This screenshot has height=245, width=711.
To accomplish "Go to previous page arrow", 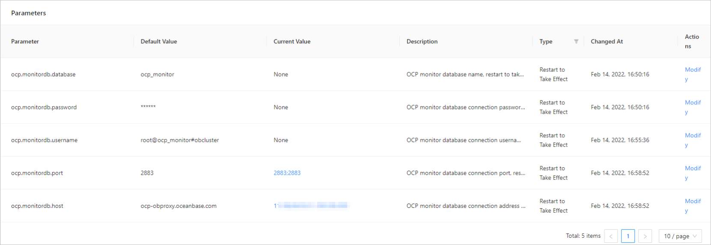I will click(611, 236).
